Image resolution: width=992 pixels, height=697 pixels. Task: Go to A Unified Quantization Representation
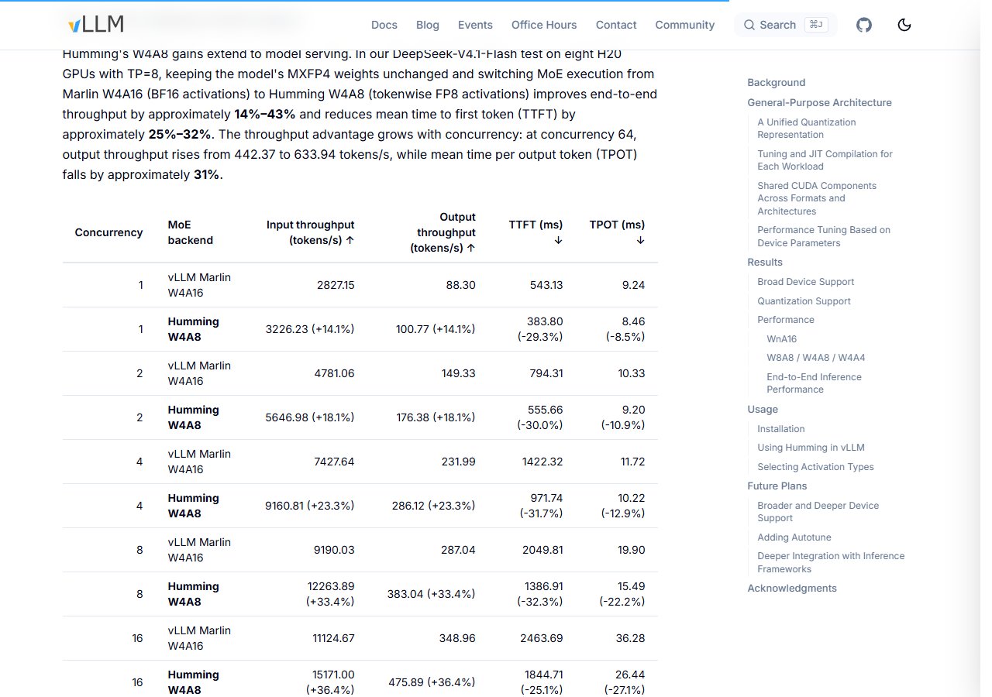tap(807, 129)
